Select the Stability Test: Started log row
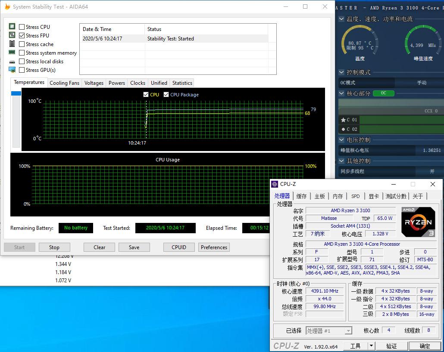Viewport: 444px width, 352px height. (175, 38)
